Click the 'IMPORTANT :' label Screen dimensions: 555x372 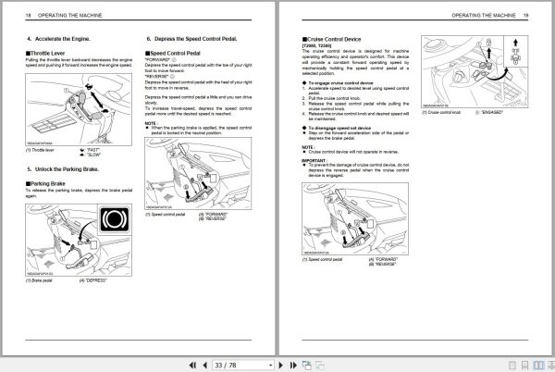pyautogui.click(x=314, y=160)
